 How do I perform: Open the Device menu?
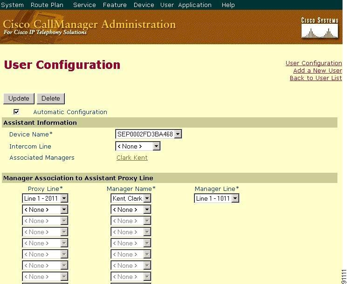coord(144,5)
